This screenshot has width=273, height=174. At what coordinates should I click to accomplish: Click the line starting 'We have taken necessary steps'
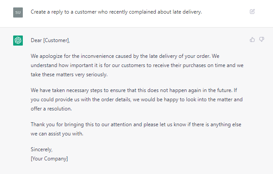click(134, 90)
